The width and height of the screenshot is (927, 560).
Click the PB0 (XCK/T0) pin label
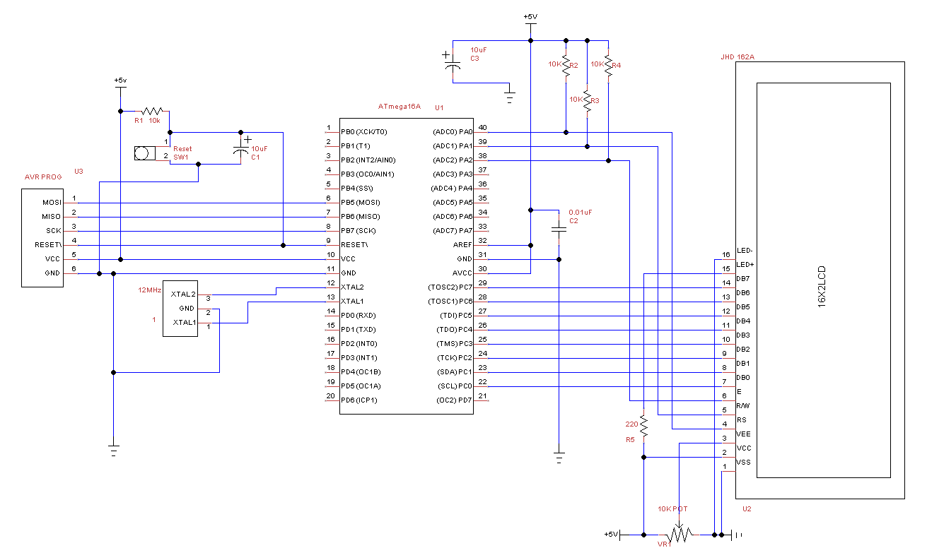click(x=364, y=132)
